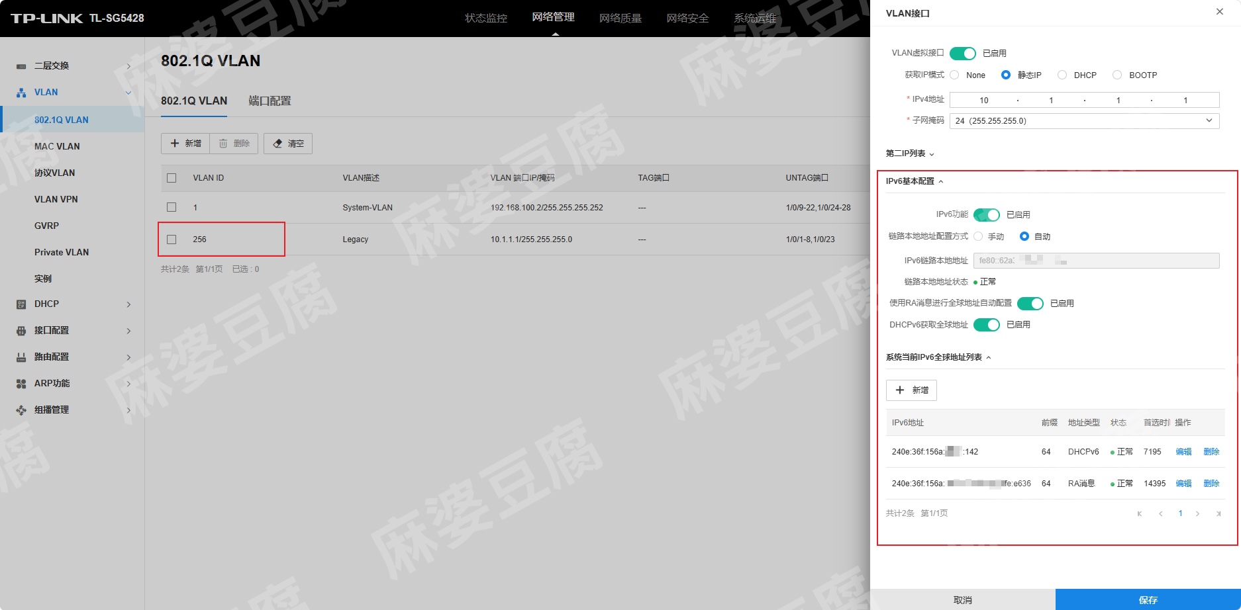Screen dimensions: 1241x610
Task: Click 编辑 for the DHCPv6 address
Action: point(1183,452)
